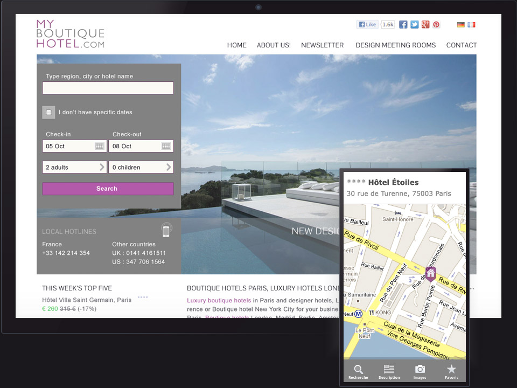The width and height of the screenshot is (517, 388).
Task: Tap the Images camera tab
Action: coord(420,371)
